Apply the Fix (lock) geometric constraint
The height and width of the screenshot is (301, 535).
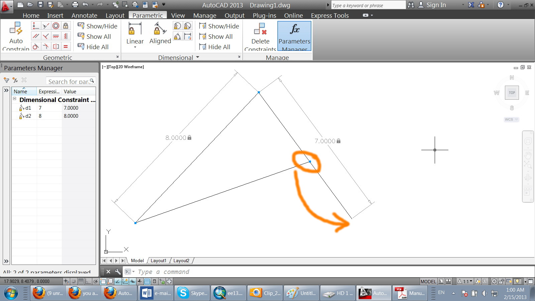pos(66,26)
